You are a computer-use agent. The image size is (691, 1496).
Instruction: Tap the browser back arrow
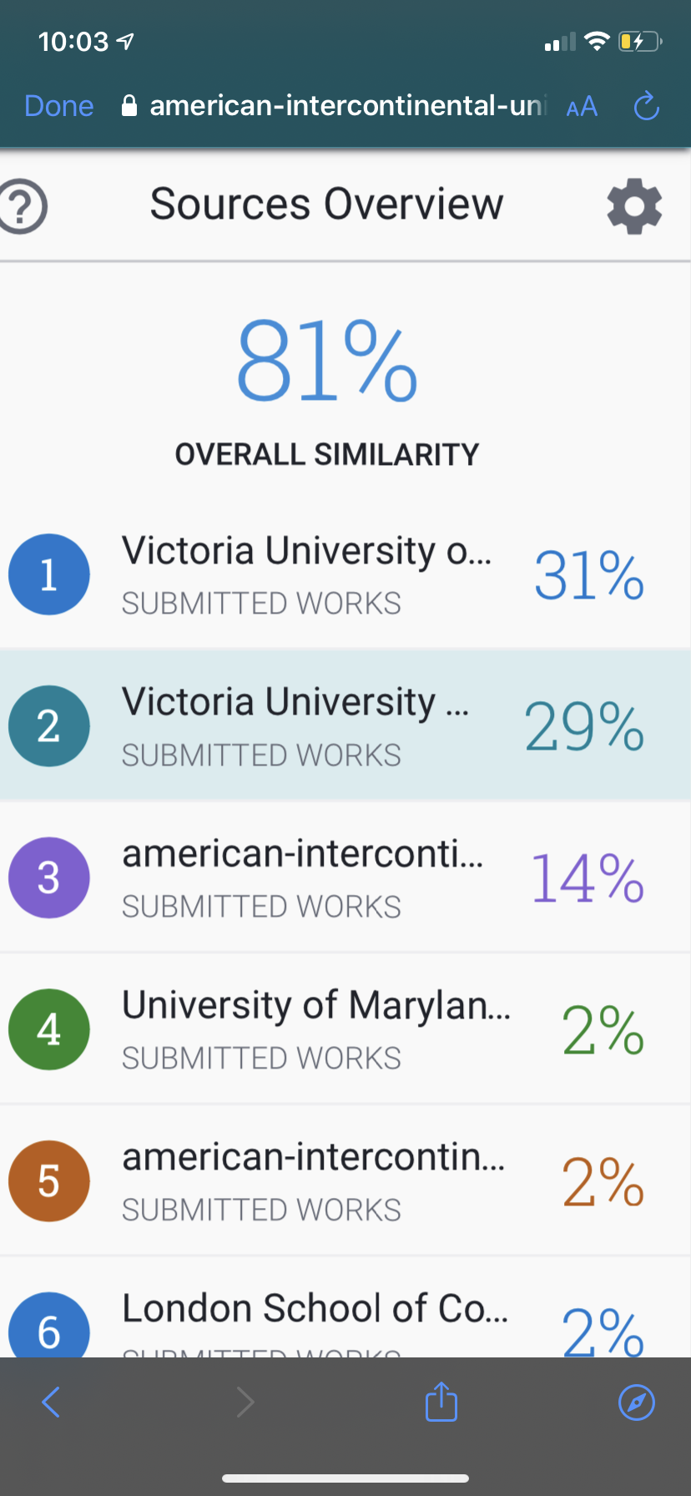pos(51,1402)
